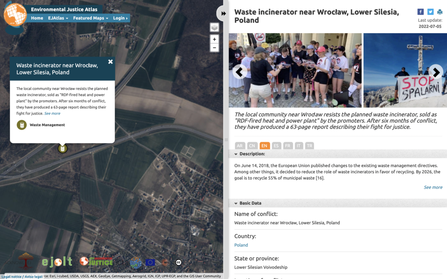Print this conflict page

click(x=440, y=12)
